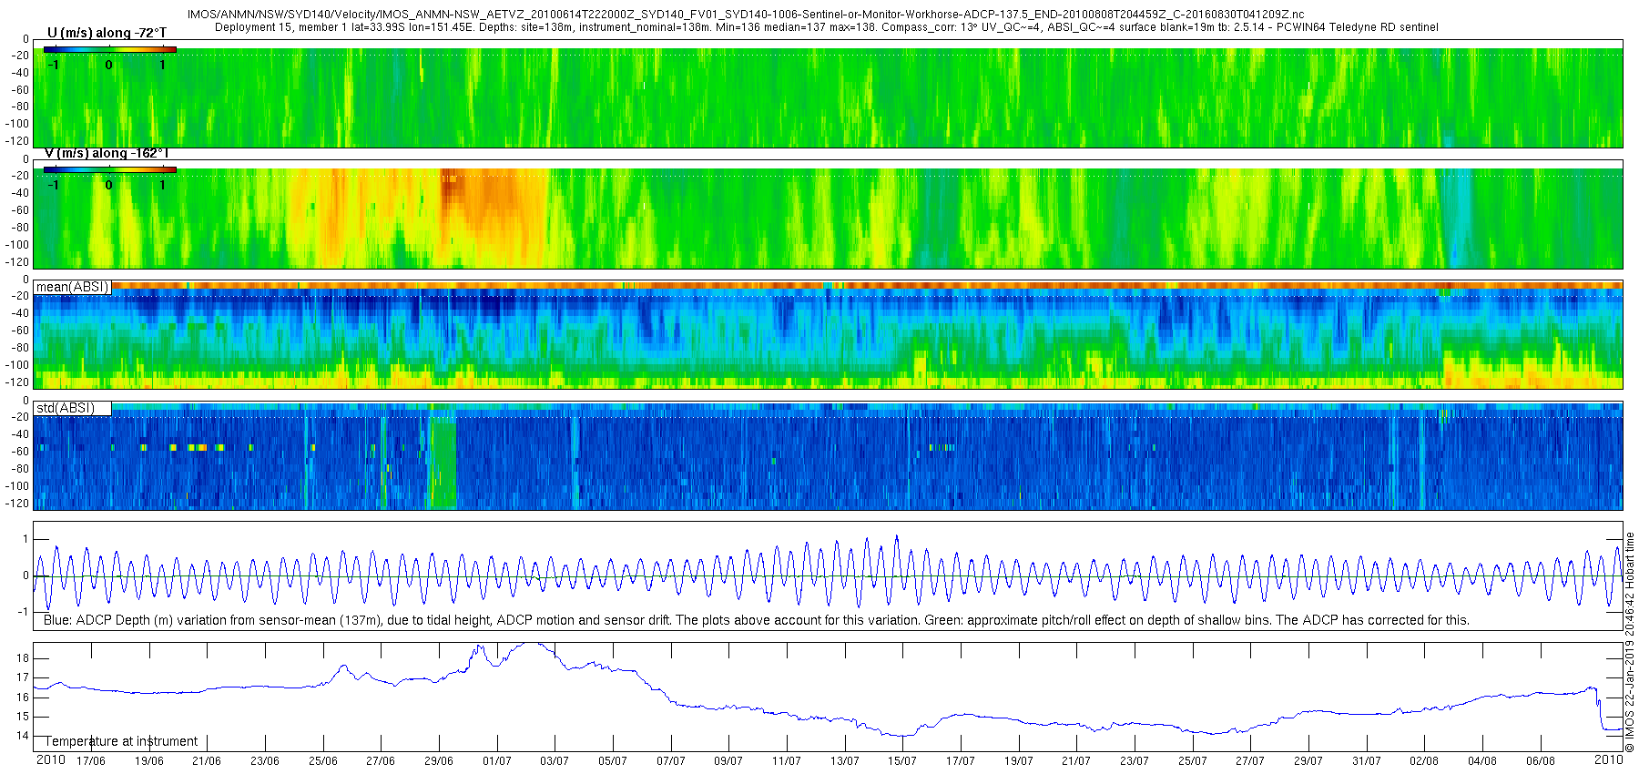Click the 06/08 date tick label

pos(1540,761)
